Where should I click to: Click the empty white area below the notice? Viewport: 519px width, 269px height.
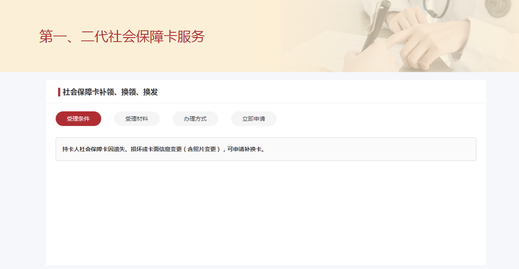[x=266, y=212]
